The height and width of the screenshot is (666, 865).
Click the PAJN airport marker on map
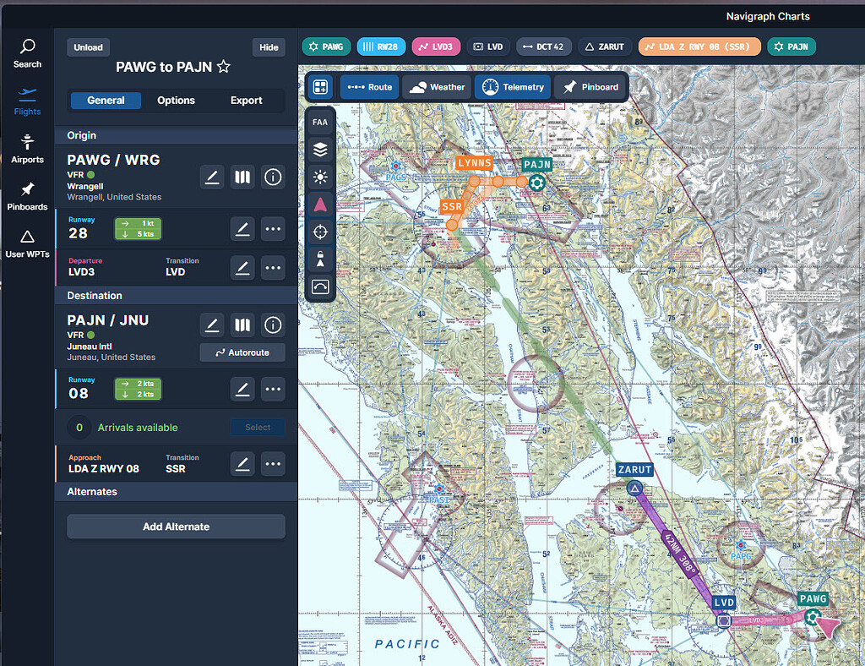point(536,183)
